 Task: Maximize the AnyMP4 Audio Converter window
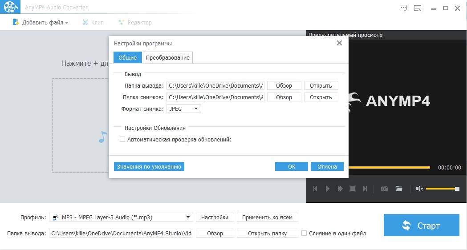click(446, 8)
